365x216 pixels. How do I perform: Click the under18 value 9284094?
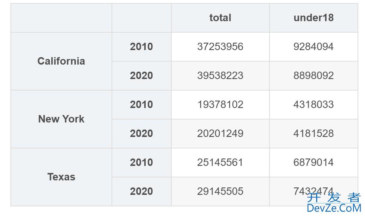point(313,47)
